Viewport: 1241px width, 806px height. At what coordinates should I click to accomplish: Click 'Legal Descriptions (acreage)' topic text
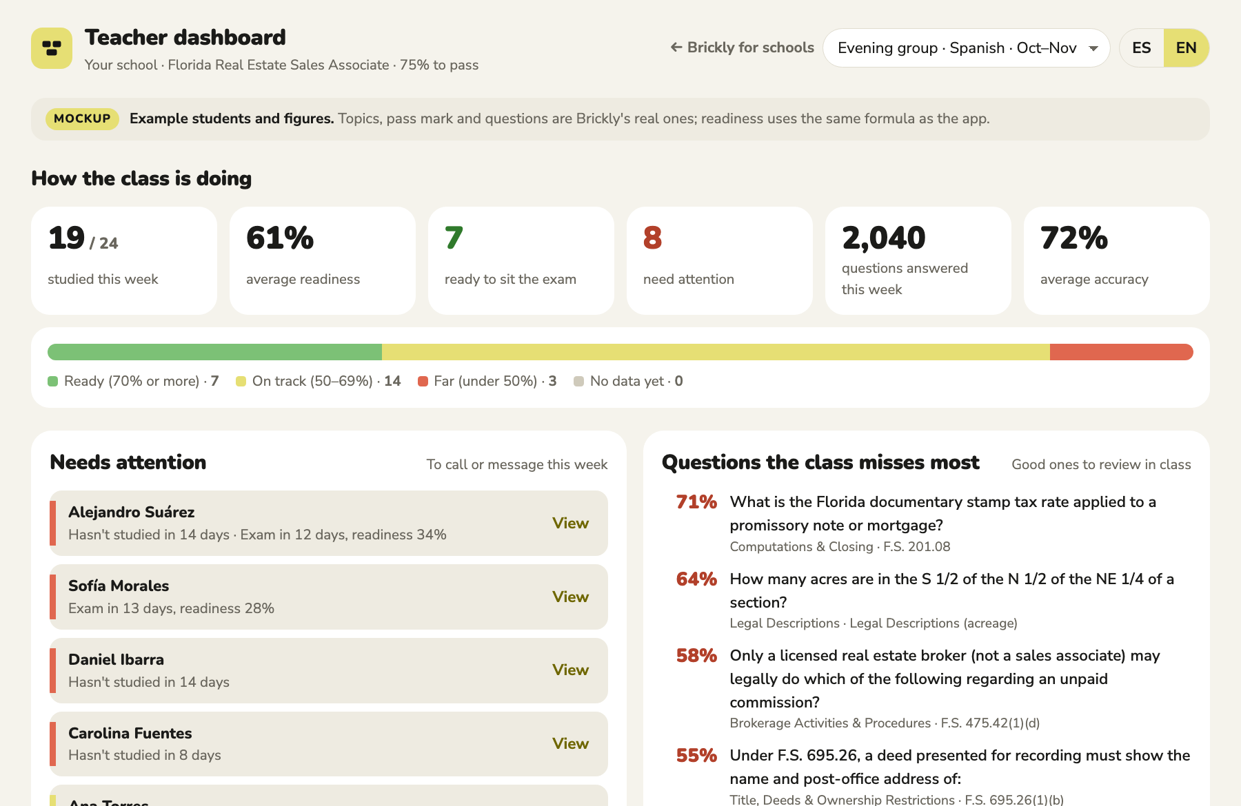[934, 623]
